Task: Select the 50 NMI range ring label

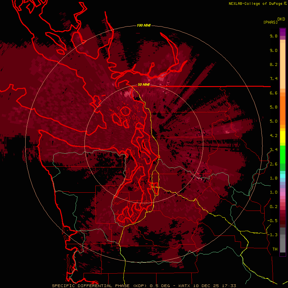Action: pyautogui.click(x=144, y=84)
